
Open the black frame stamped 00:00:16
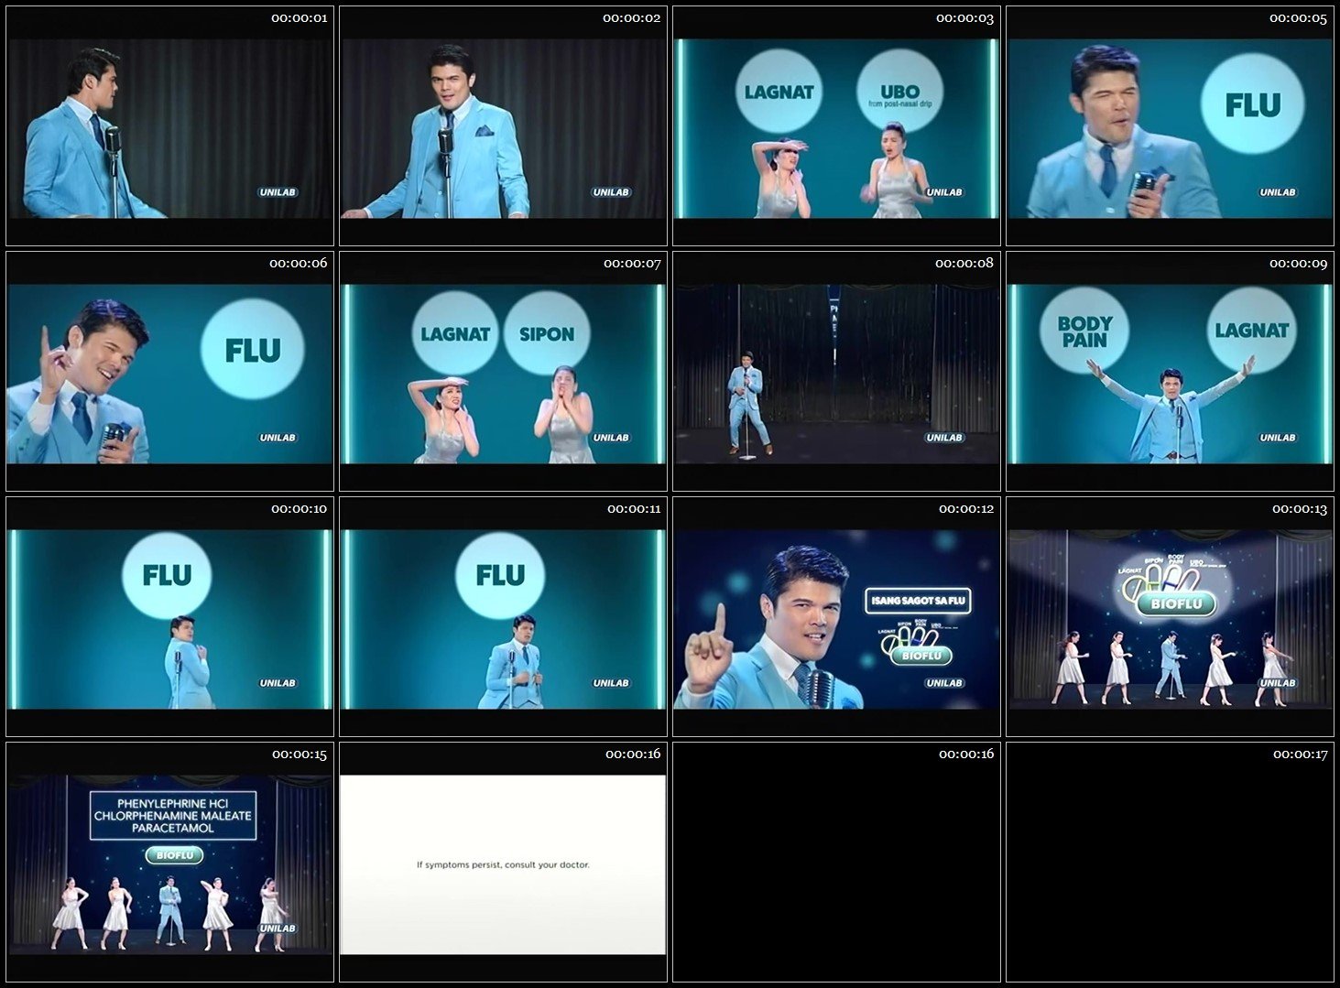click(x=836, y=863)
